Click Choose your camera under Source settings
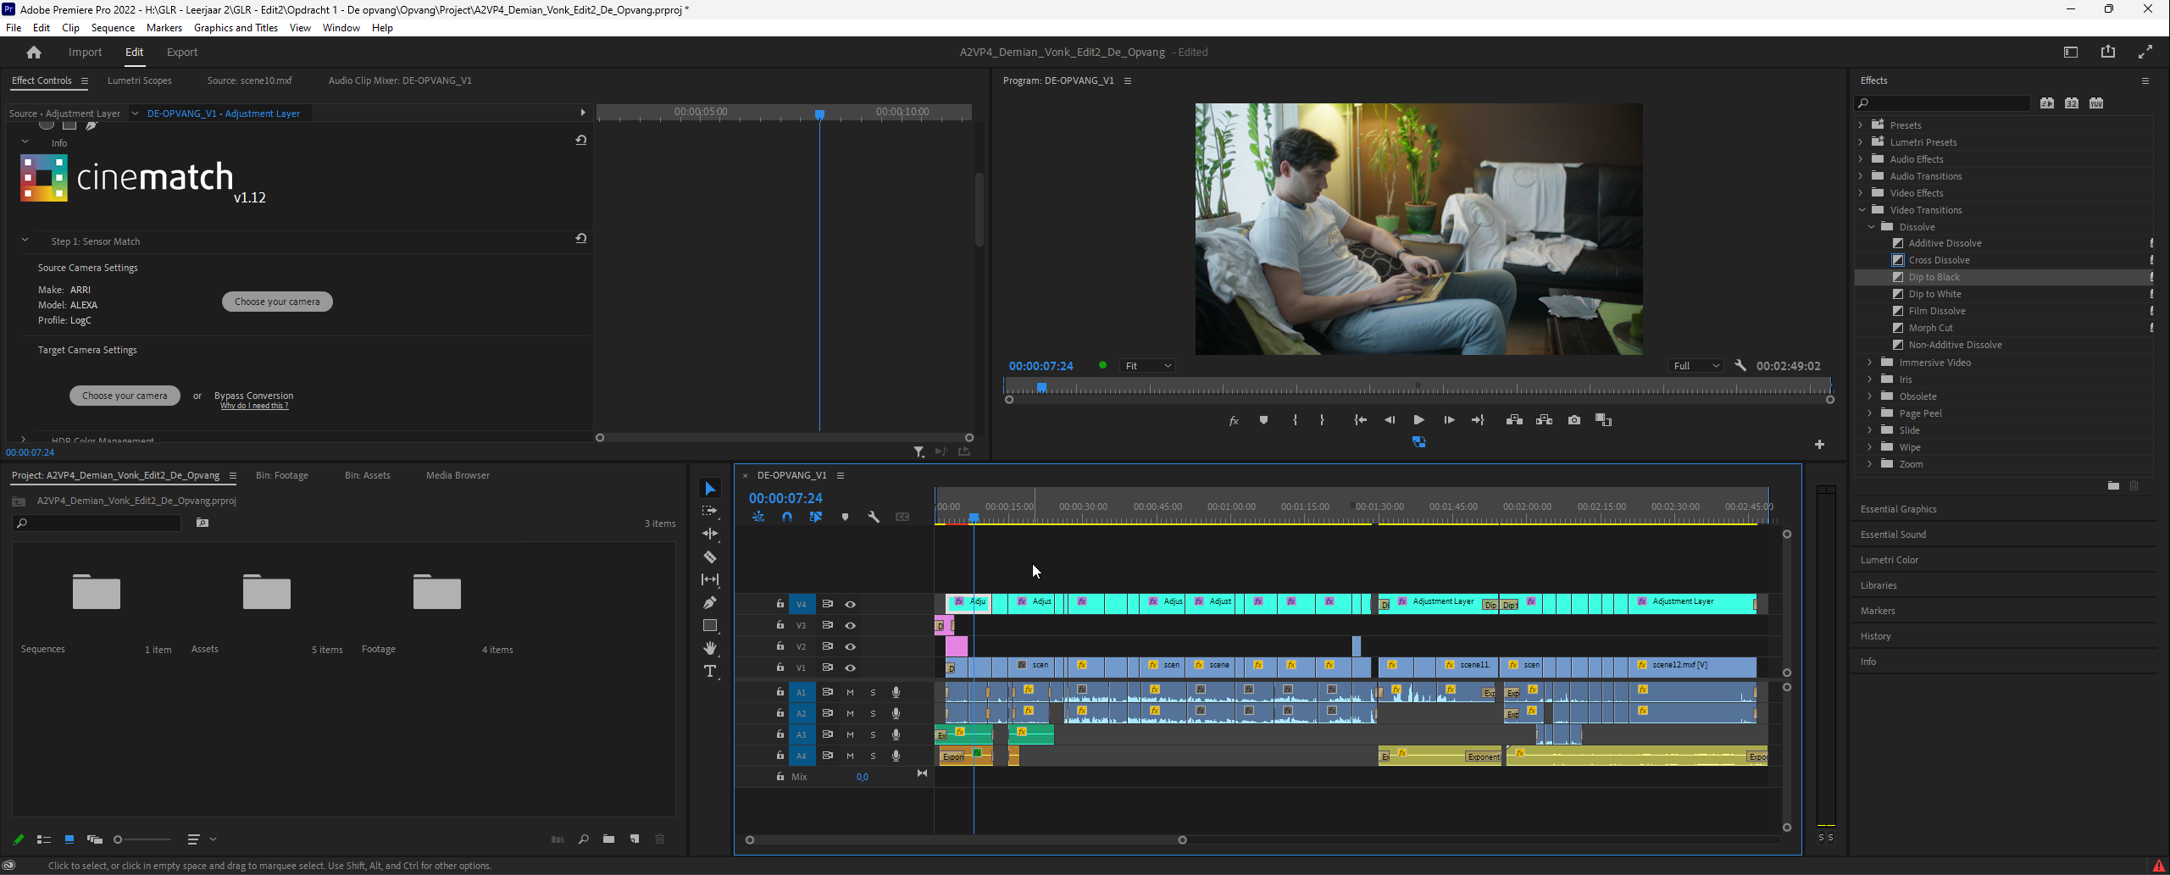Image resolution: width=2170 pixels, height=875 pixels. coord(277,302)
